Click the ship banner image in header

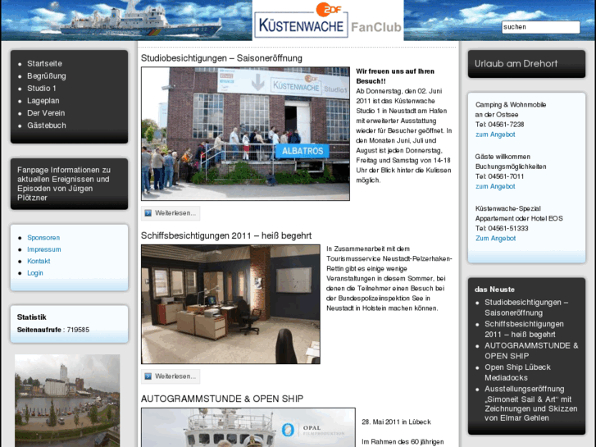(126, 21)
